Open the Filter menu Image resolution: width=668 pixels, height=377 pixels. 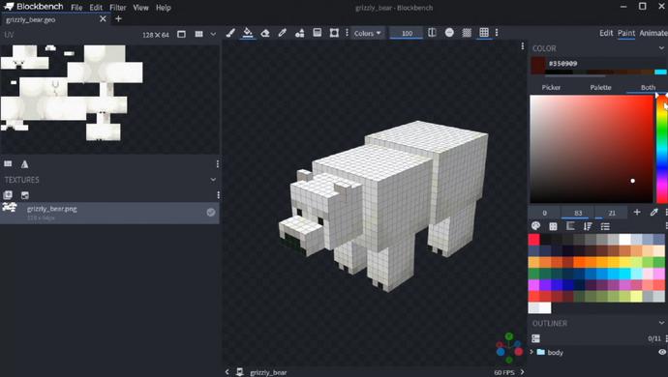(117, 8)
